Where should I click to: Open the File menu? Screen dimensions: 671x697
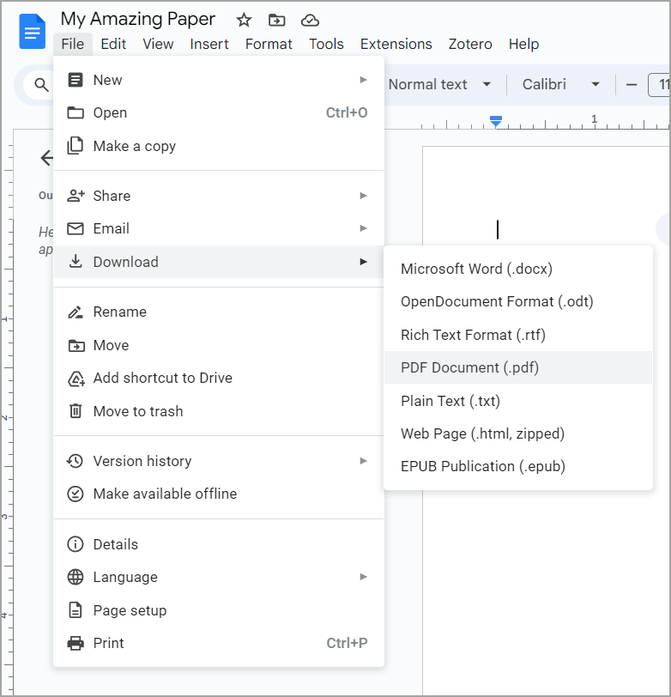click(73, 44)
